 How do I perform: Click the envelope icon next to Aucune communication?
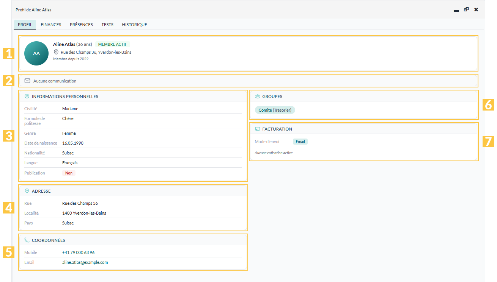click(27, 81)
